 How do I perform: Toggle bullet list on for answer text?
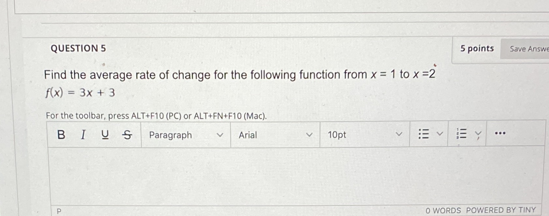424,134
